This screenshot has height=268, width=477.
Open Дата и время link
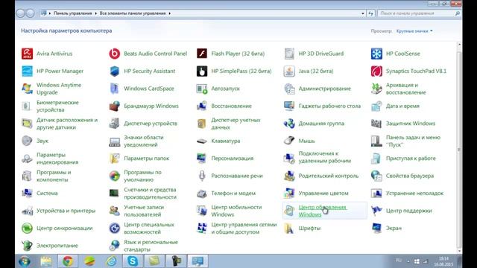click(x=402, y=106)
